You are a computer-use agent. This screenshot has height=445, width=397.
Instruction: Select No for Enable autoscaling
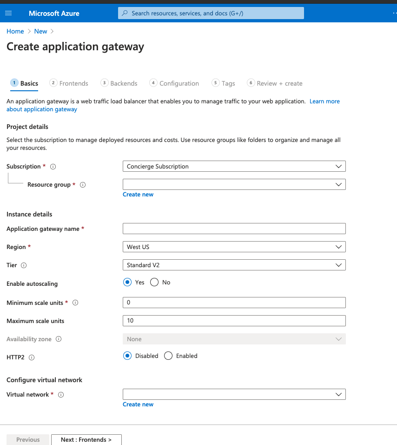154,282
